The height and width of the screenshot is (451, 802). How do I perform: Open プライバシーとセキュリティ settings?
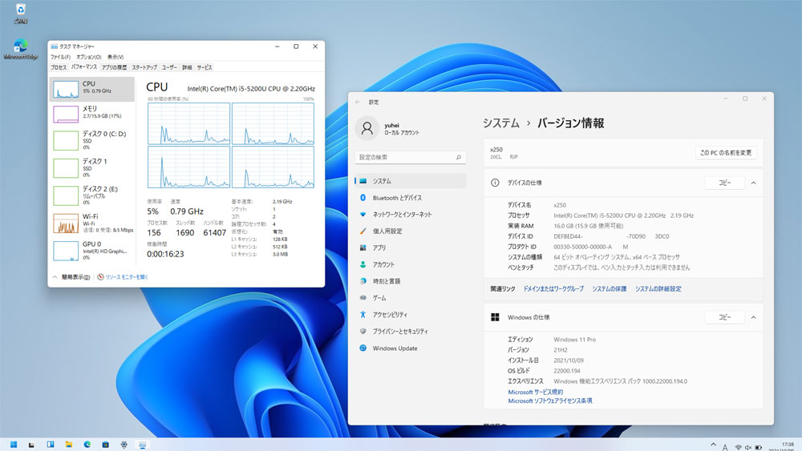(410, 331)
